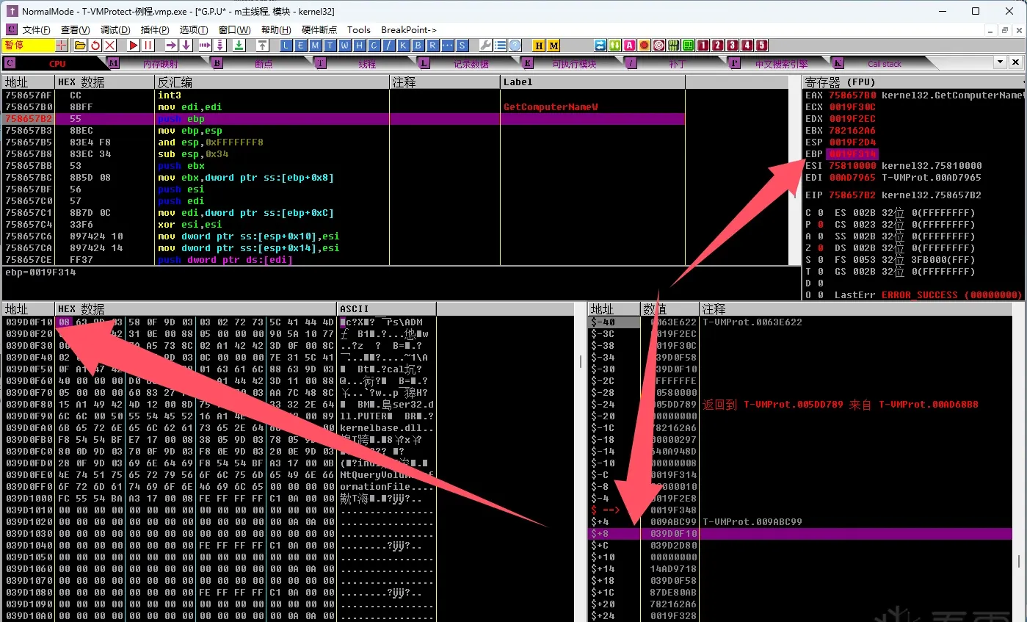Open Breakpoints window with blue B button
Screen dimensions: 1027x622
pyautogui.click(x=418, y=46)
